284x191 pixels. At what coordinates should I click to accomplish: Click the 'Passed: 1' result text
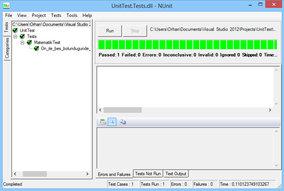tap(109, 55)
